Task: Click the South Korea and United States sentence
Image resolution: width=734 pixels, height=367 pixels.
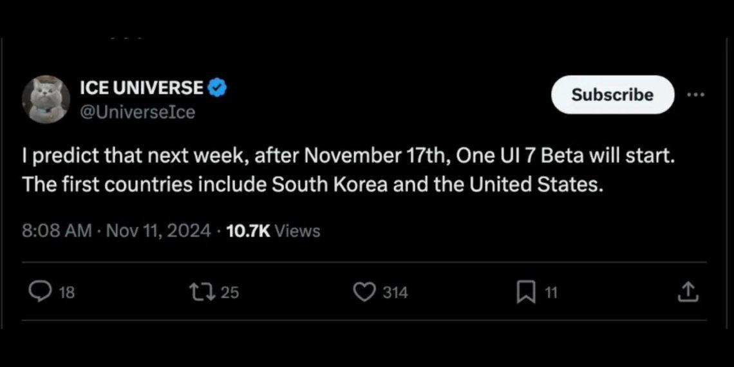Action: point(311,185)
